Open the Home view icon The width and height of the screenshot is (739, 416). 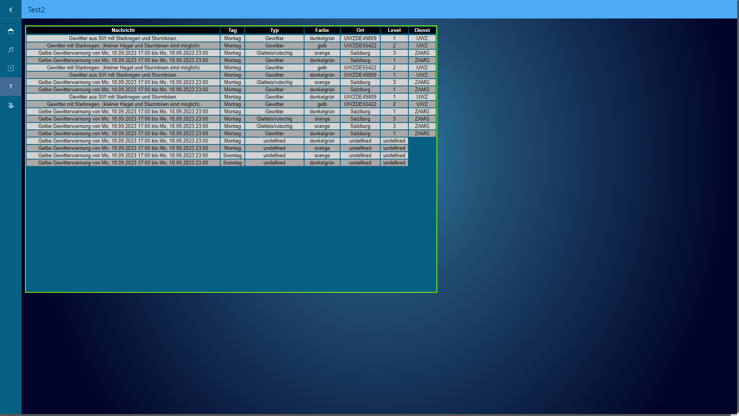[11, 31]
